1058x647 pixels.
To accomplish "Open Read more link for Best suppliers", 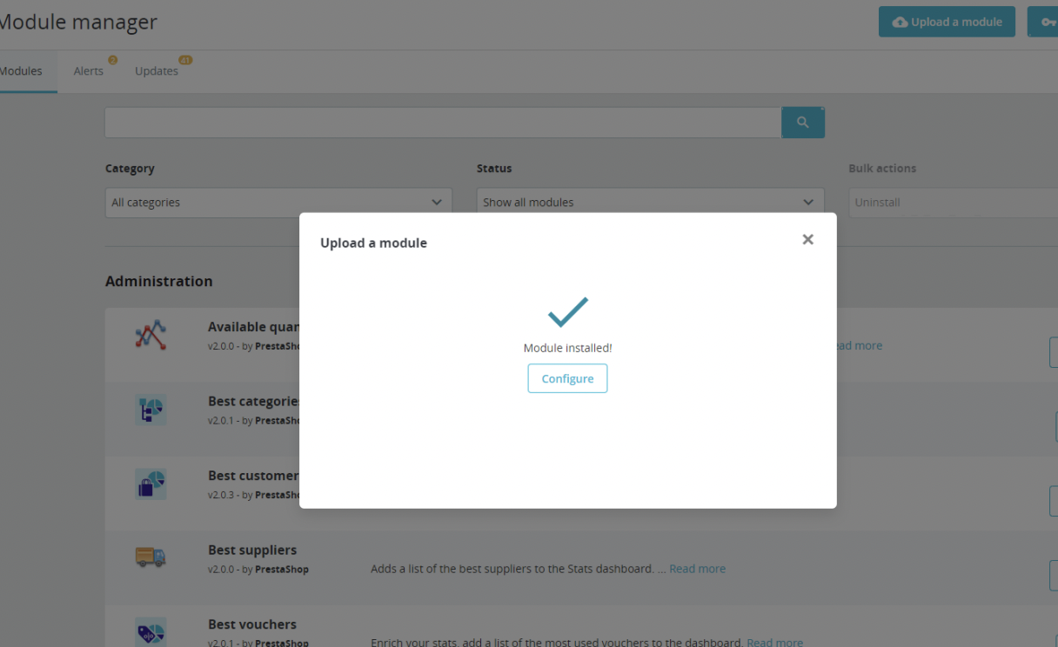I will click(697, 569).
